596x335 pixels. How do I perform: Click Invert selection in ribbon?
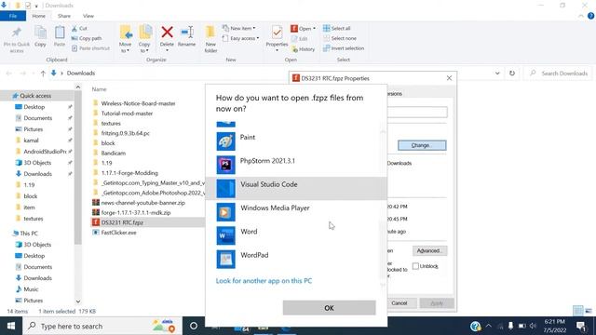pyautogui.click(x=344, y=48)
